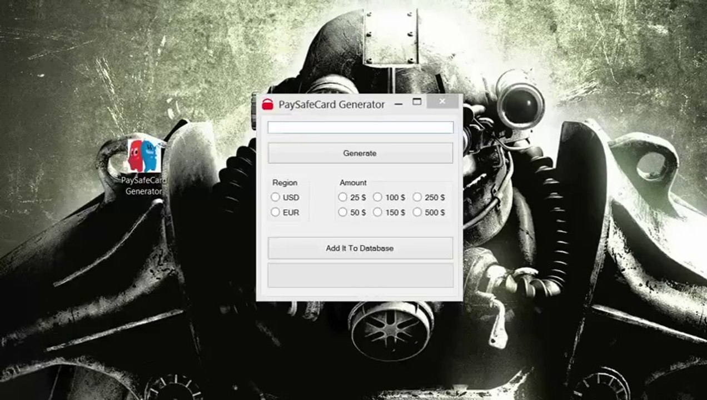Viewport: 707px width, 400px height.
Task: Open the PaySafeCard Generator desktop shortcut
Action: click(x=144, y=167)
